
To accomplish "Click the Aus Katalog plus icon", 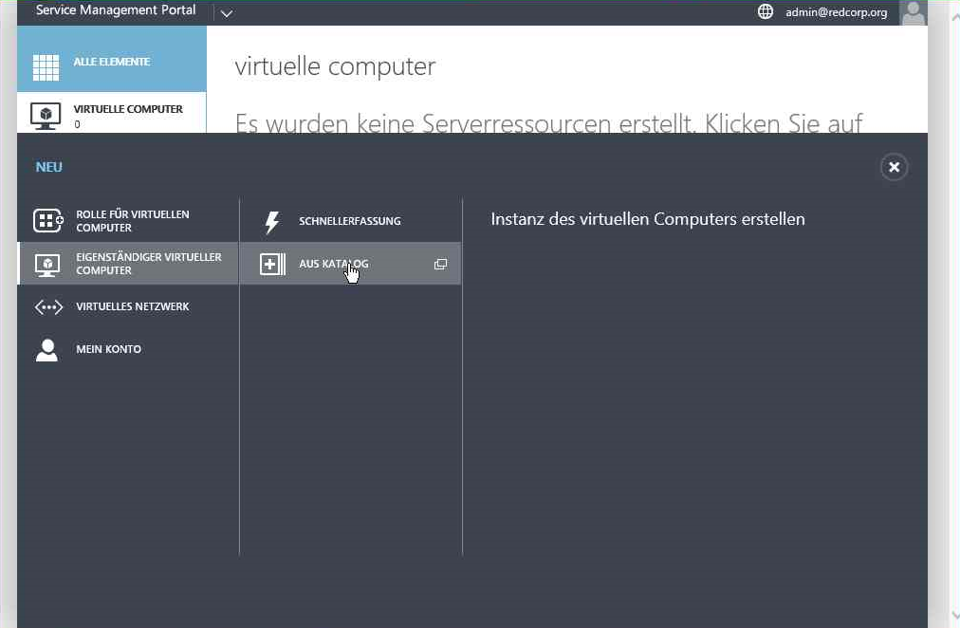I will click(x=272, y=265).
